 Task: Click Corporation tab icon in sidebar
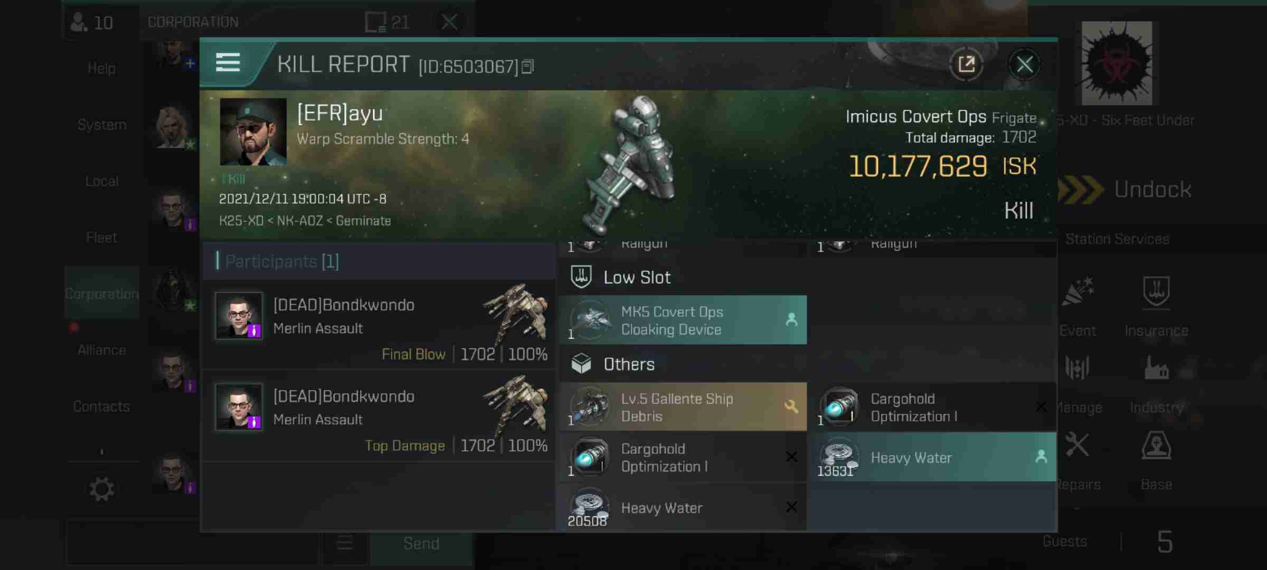(x=101, y=293)
